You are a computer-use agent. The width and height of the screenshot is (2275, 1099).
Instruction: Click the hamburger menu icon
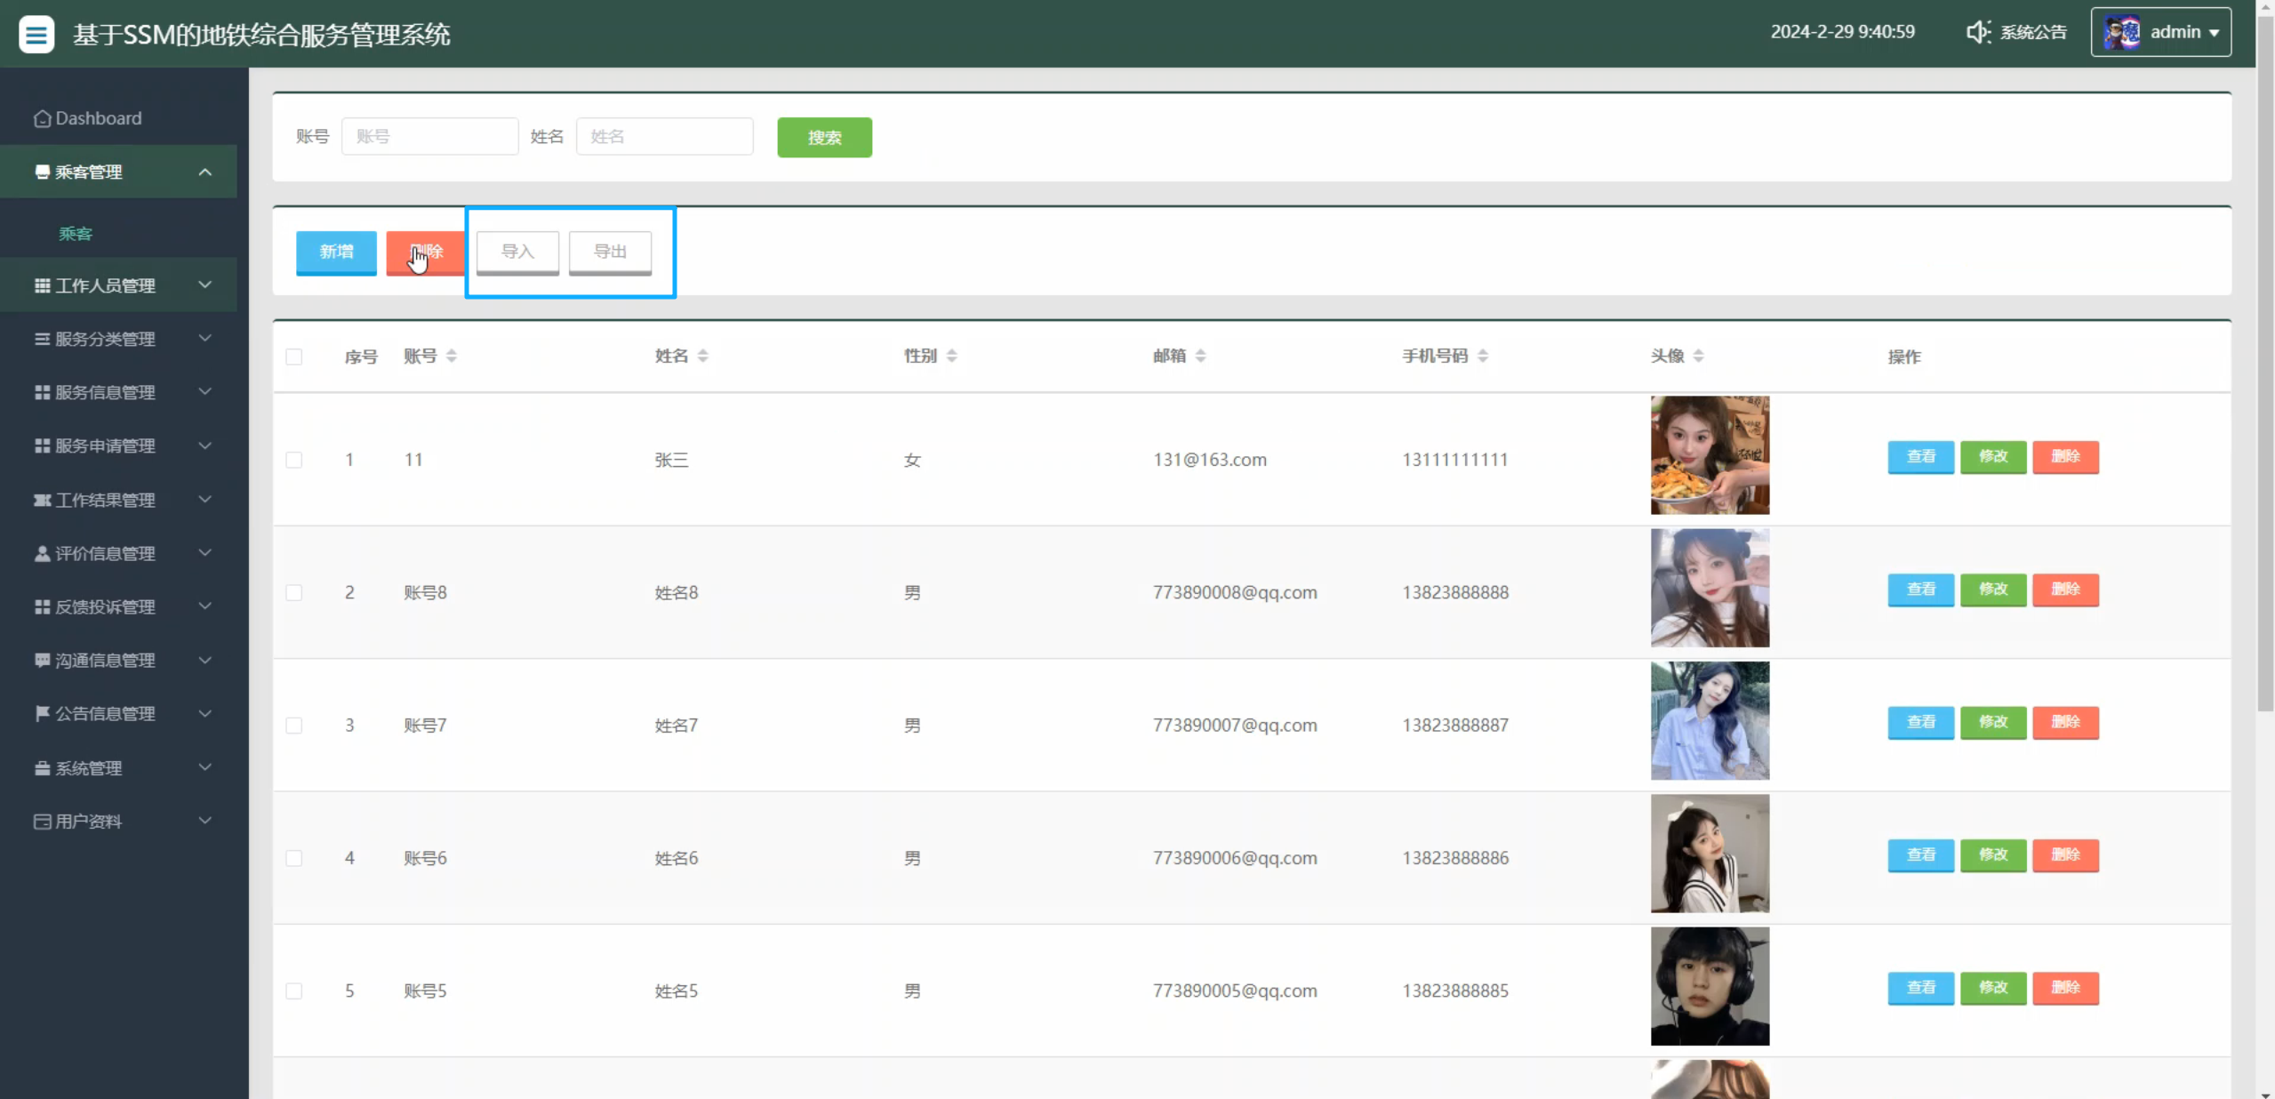[x=36, y=35]
